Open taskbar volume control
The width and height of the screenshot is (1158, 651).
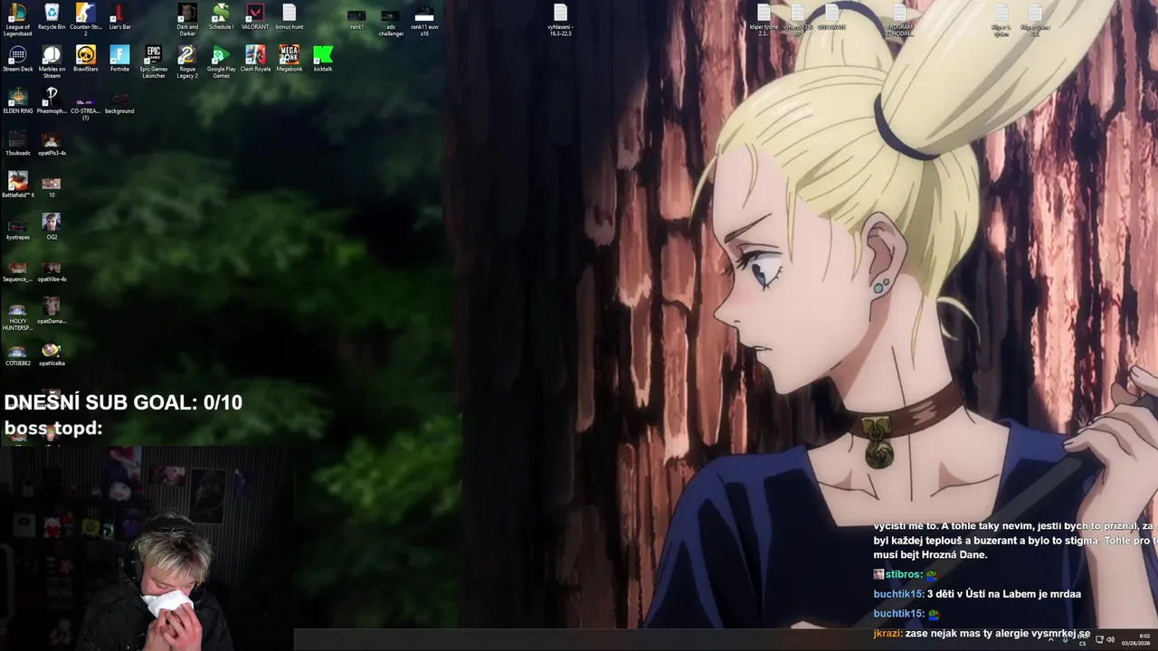[1110, 640]
